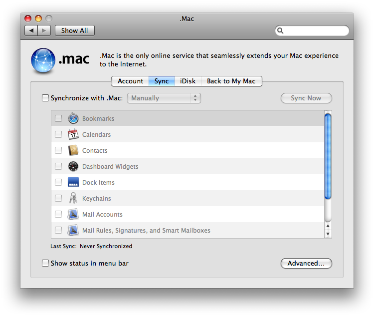
Task: Check the Calendars sync checkbox
Action: pyautogui.click(x=58, y=134)
